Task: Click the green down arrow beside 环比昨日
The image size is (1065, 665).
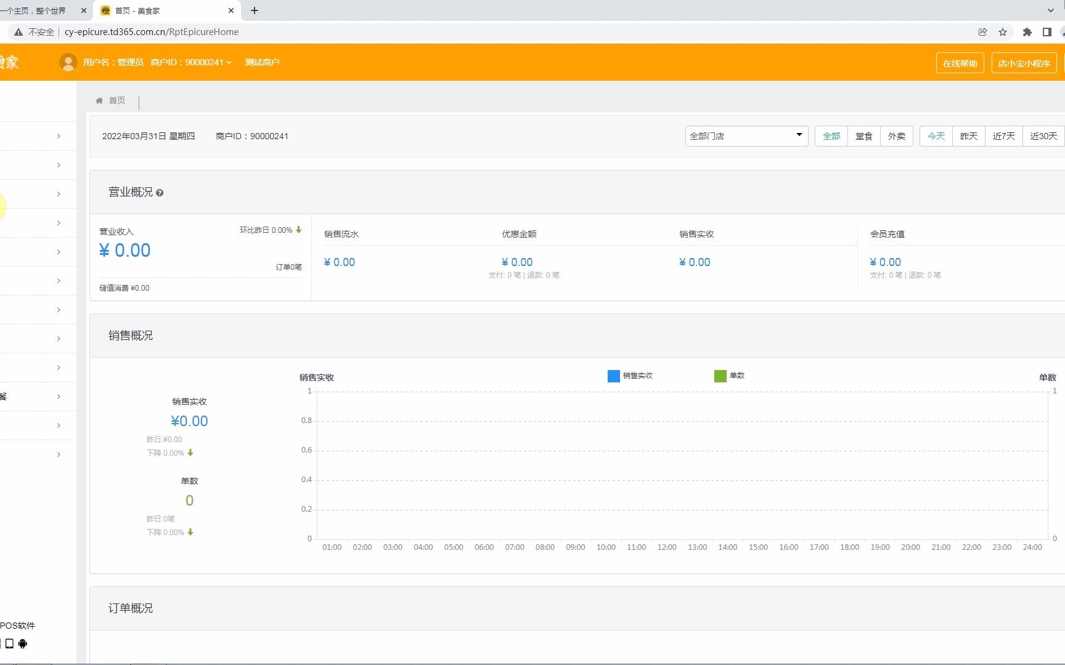Action: (299, 230)
